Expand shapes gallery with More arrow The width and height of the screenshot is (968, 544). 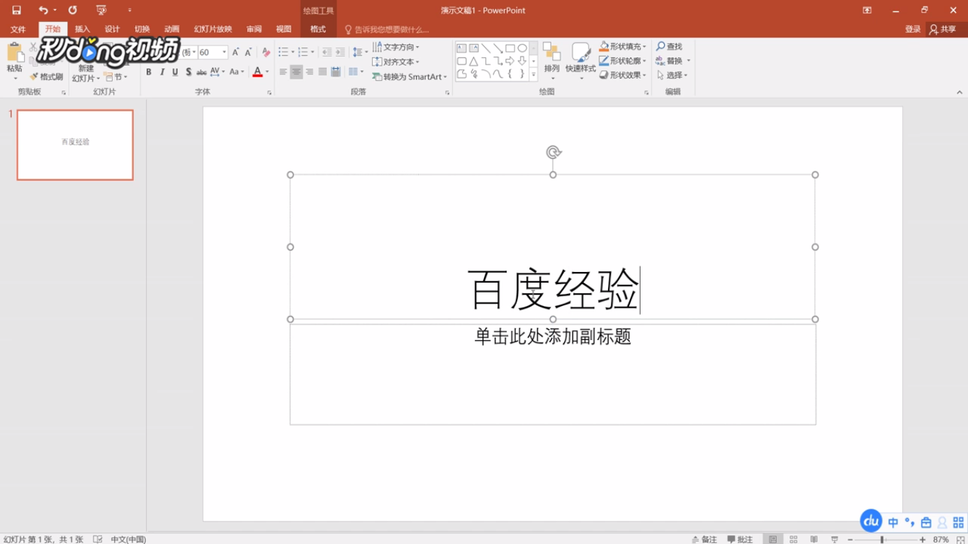pyautogui.click(x=534, y=74)
